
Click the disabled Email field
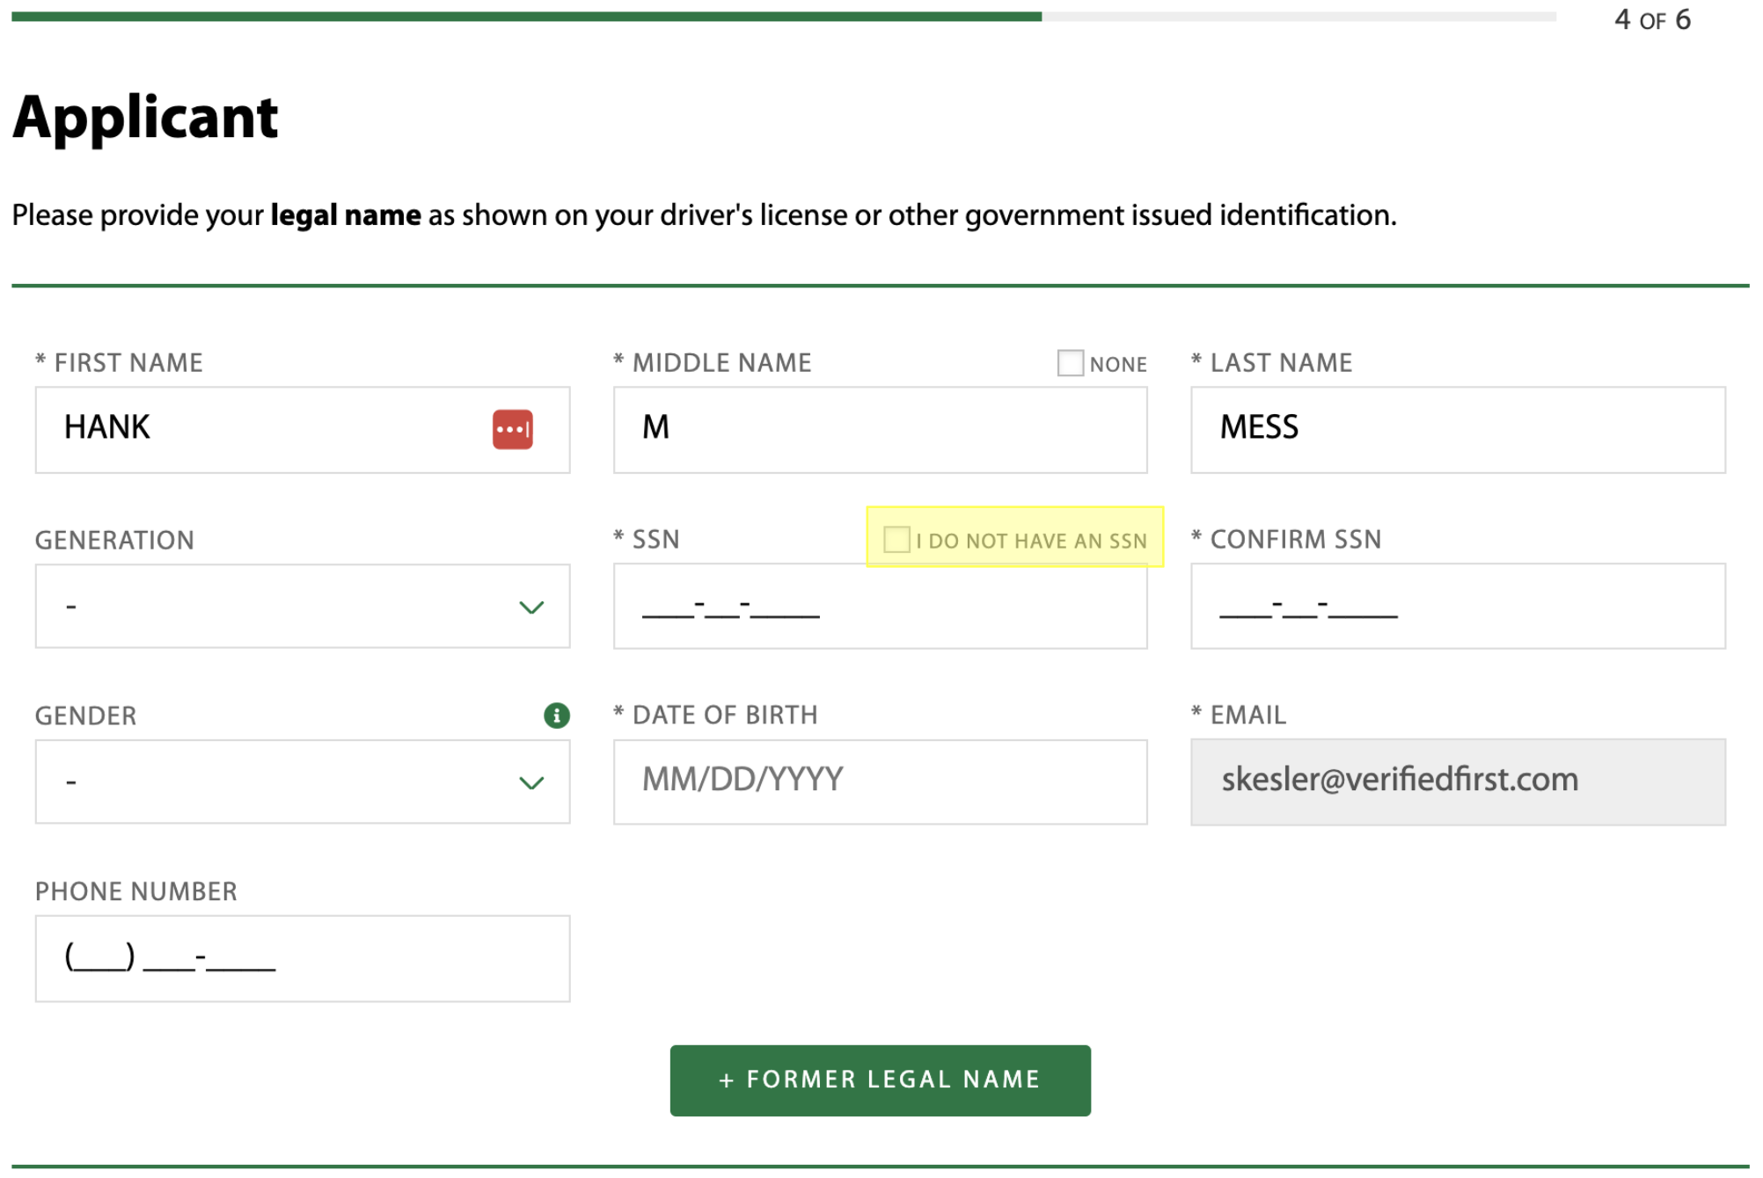[1458, 782]
